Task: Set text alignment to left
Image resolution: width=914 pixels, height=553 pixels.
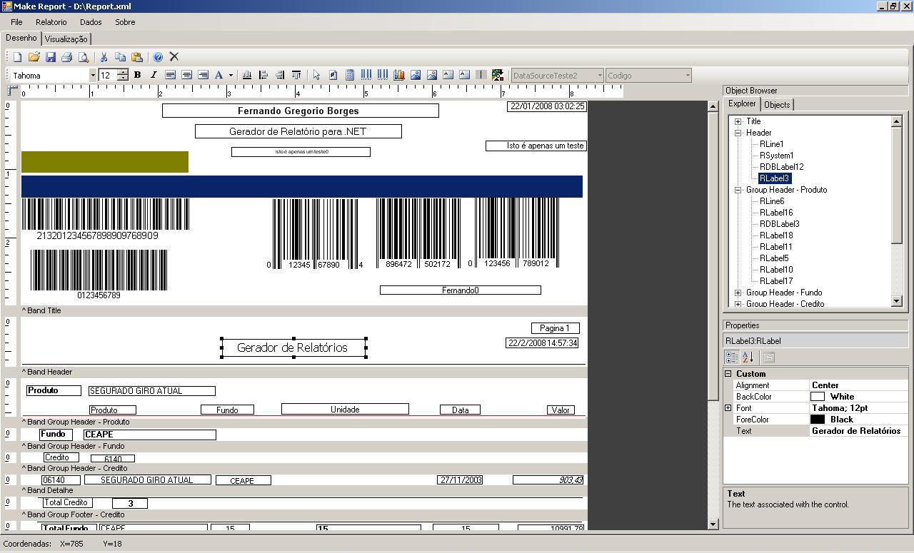Action: 170,75
